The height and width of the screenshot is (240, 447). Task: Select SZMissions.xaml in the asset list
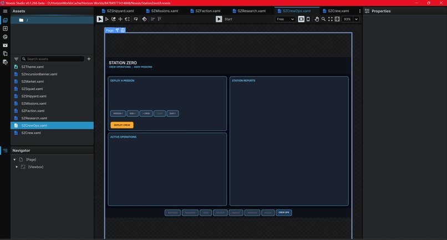(x=52, y=104)
